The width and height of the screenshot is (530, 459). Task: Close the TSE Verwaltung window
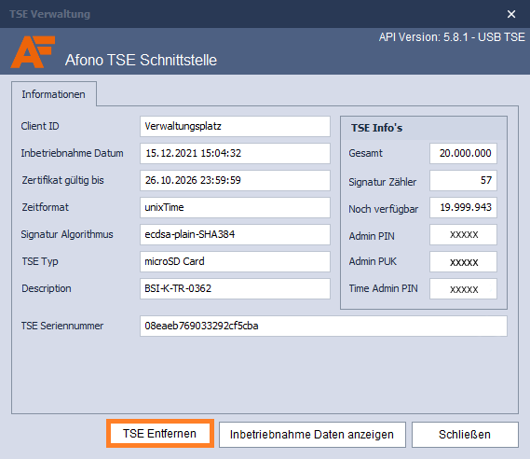[x=511, y=14]
